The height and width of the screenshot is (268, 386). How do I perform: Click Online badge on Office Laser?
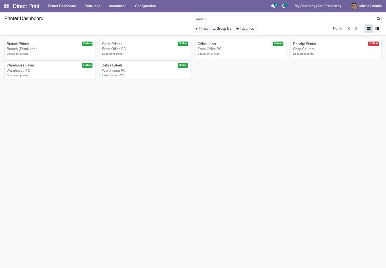point(278,44)
